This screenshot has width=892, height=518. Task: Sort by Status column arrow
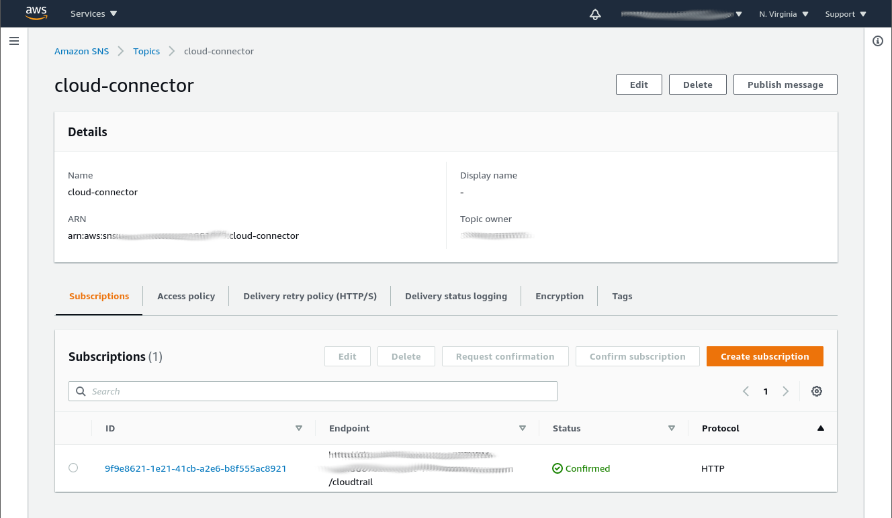coord(672,428)
